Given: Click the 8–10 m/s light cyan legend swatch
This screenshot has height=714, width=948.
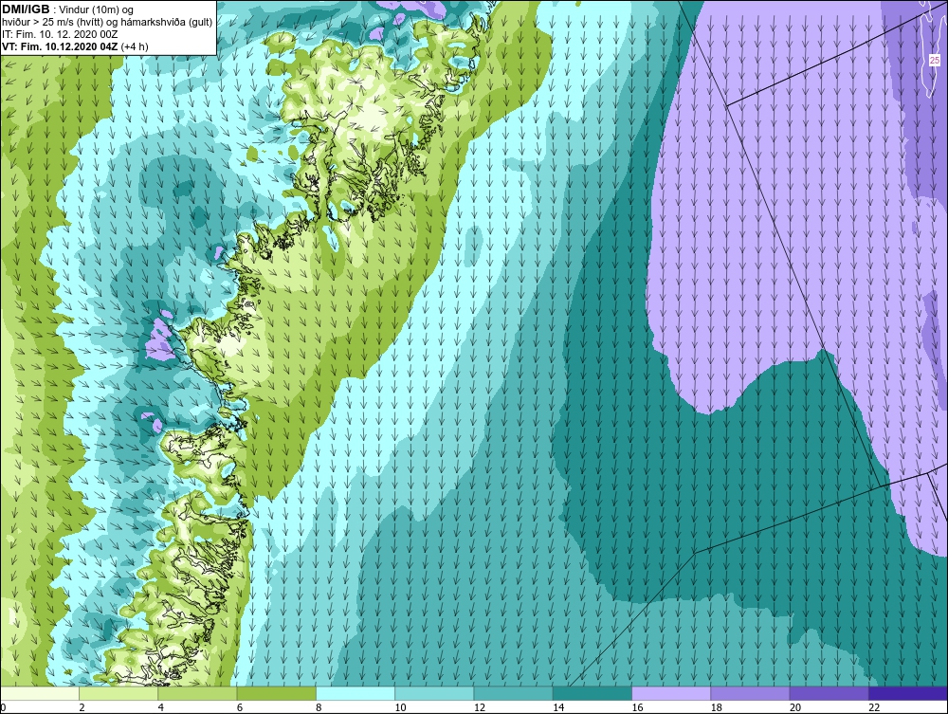Looking at the screenshot, I should [x=355, y=693].
